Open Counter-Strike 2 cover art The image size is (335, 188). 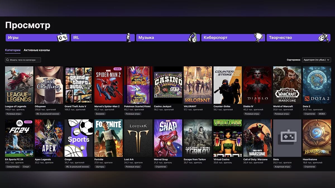[228, 85]
